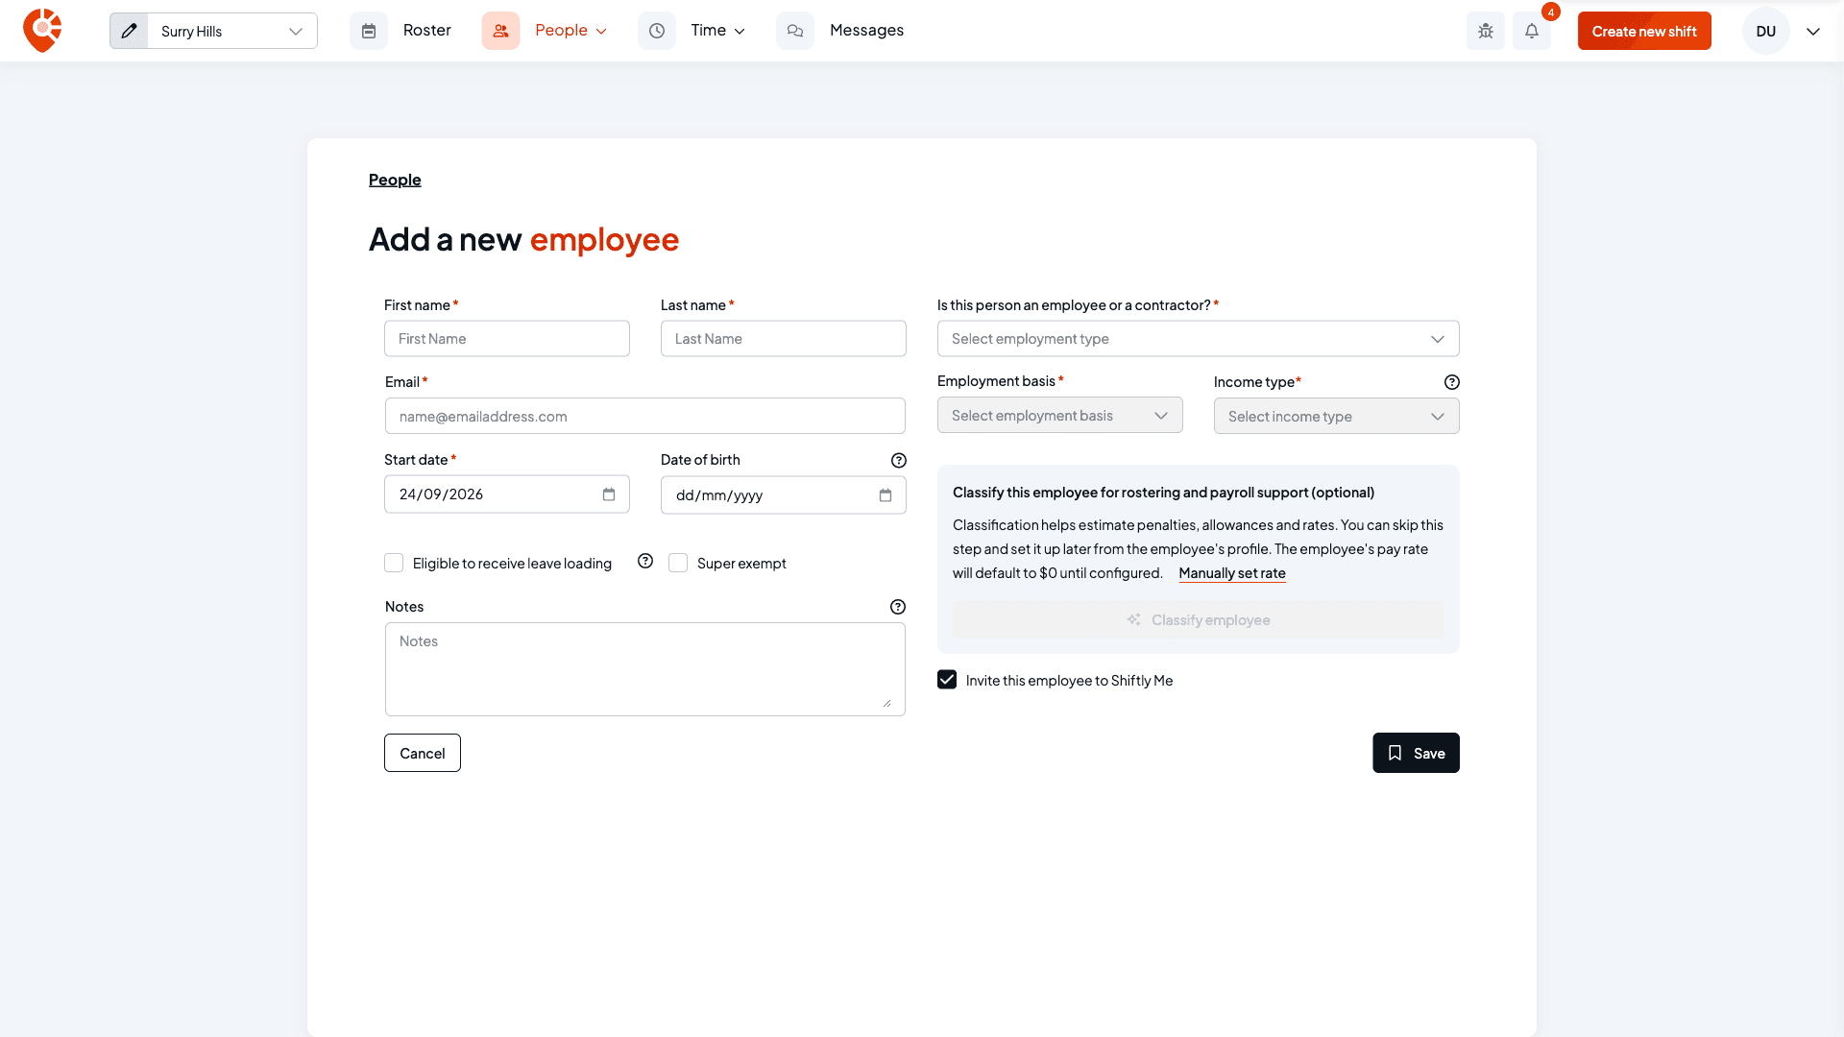The width and height of the screenshot is (1844, 1037).
Task: Expand the Time menu chevron
Action: (x=740, y=32)
